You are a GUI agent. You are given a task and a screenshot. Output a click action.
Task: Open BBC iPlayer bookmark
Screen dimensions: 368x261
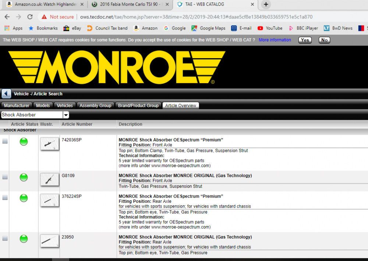(303, 28)
